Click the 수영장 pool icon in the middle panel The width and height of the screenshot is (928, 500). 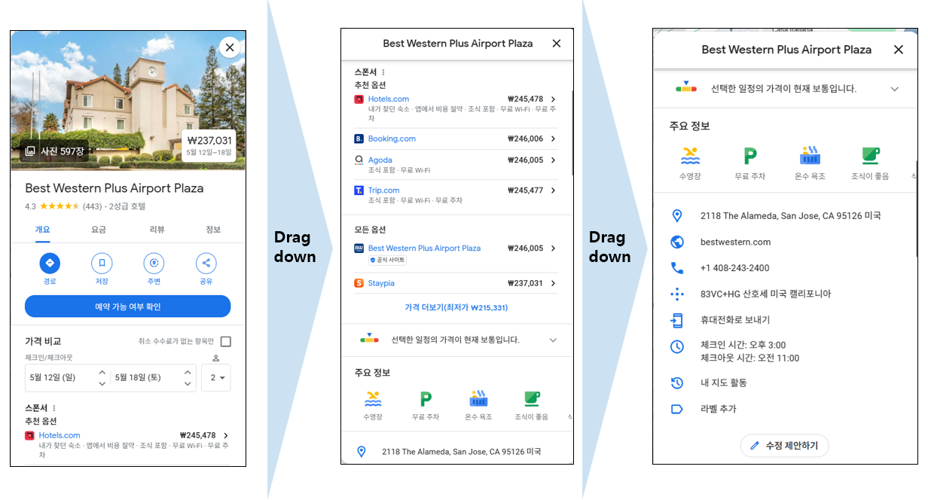tap(373, 398)
